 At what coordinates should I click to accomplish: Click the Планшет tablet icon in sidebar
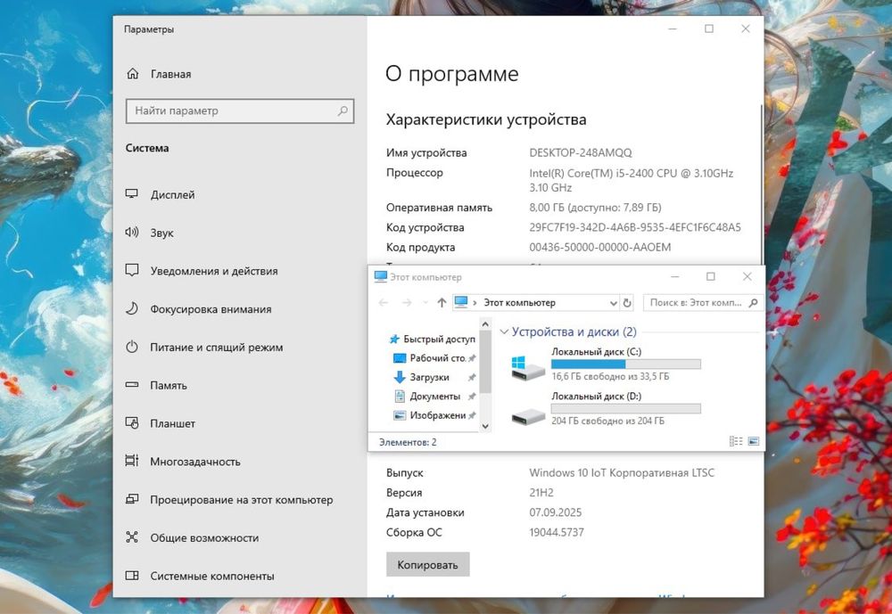coord(132,423)
